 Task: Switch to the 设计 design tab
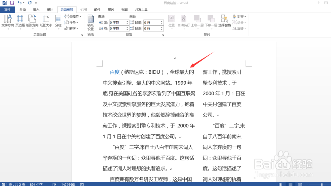click(50, 10)
